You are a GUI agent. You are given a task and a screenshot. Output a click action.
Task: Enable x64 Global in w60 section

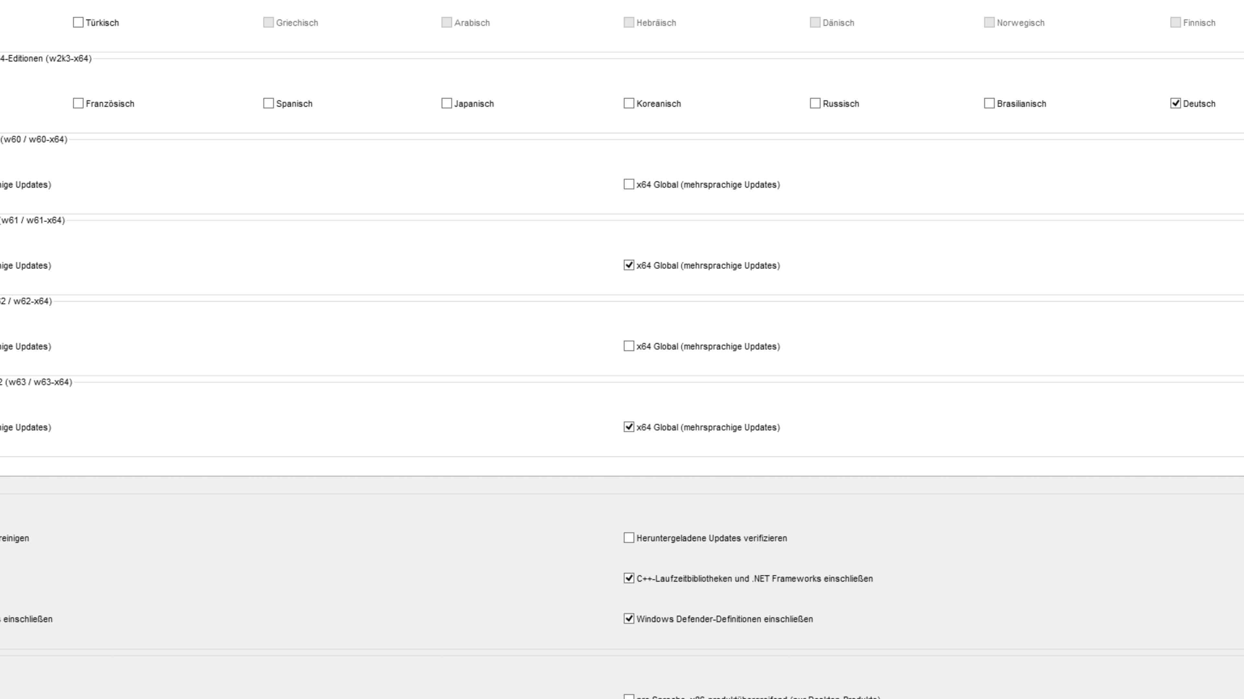[x=629, y=185]
